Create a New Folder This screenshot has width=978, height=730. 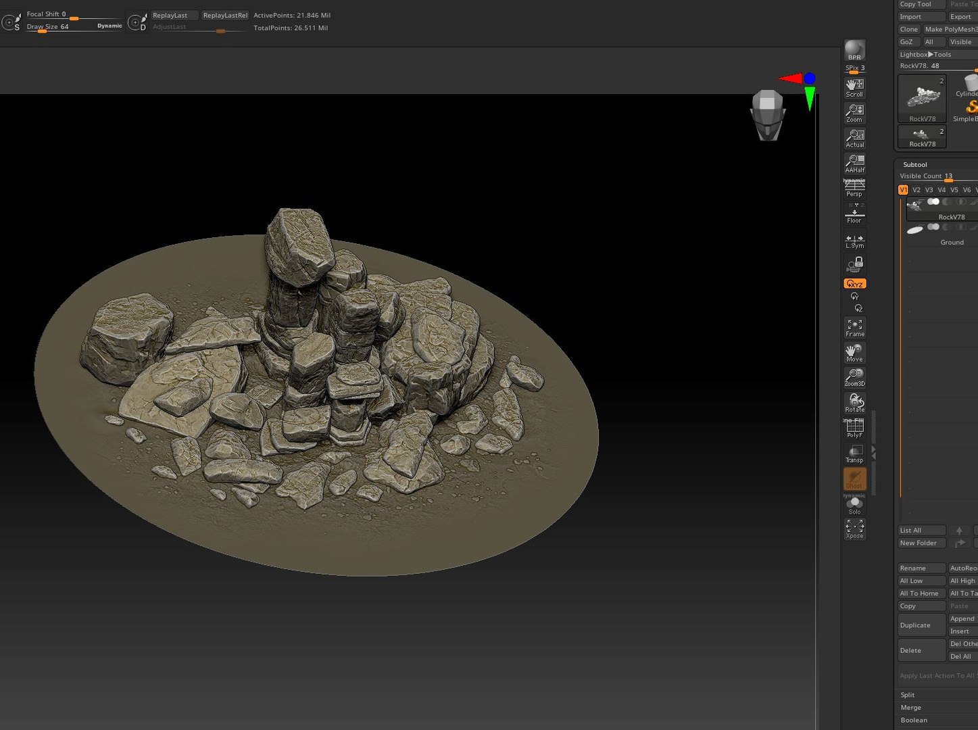[x=921, y=543]
